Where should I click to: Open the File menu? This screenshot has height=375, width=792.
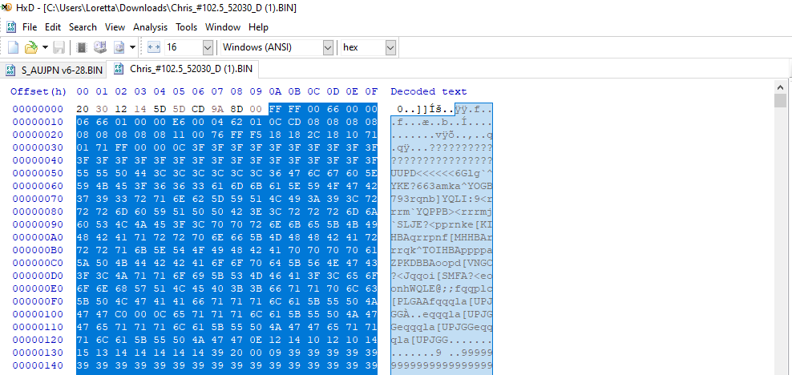(x=30, y=27)
